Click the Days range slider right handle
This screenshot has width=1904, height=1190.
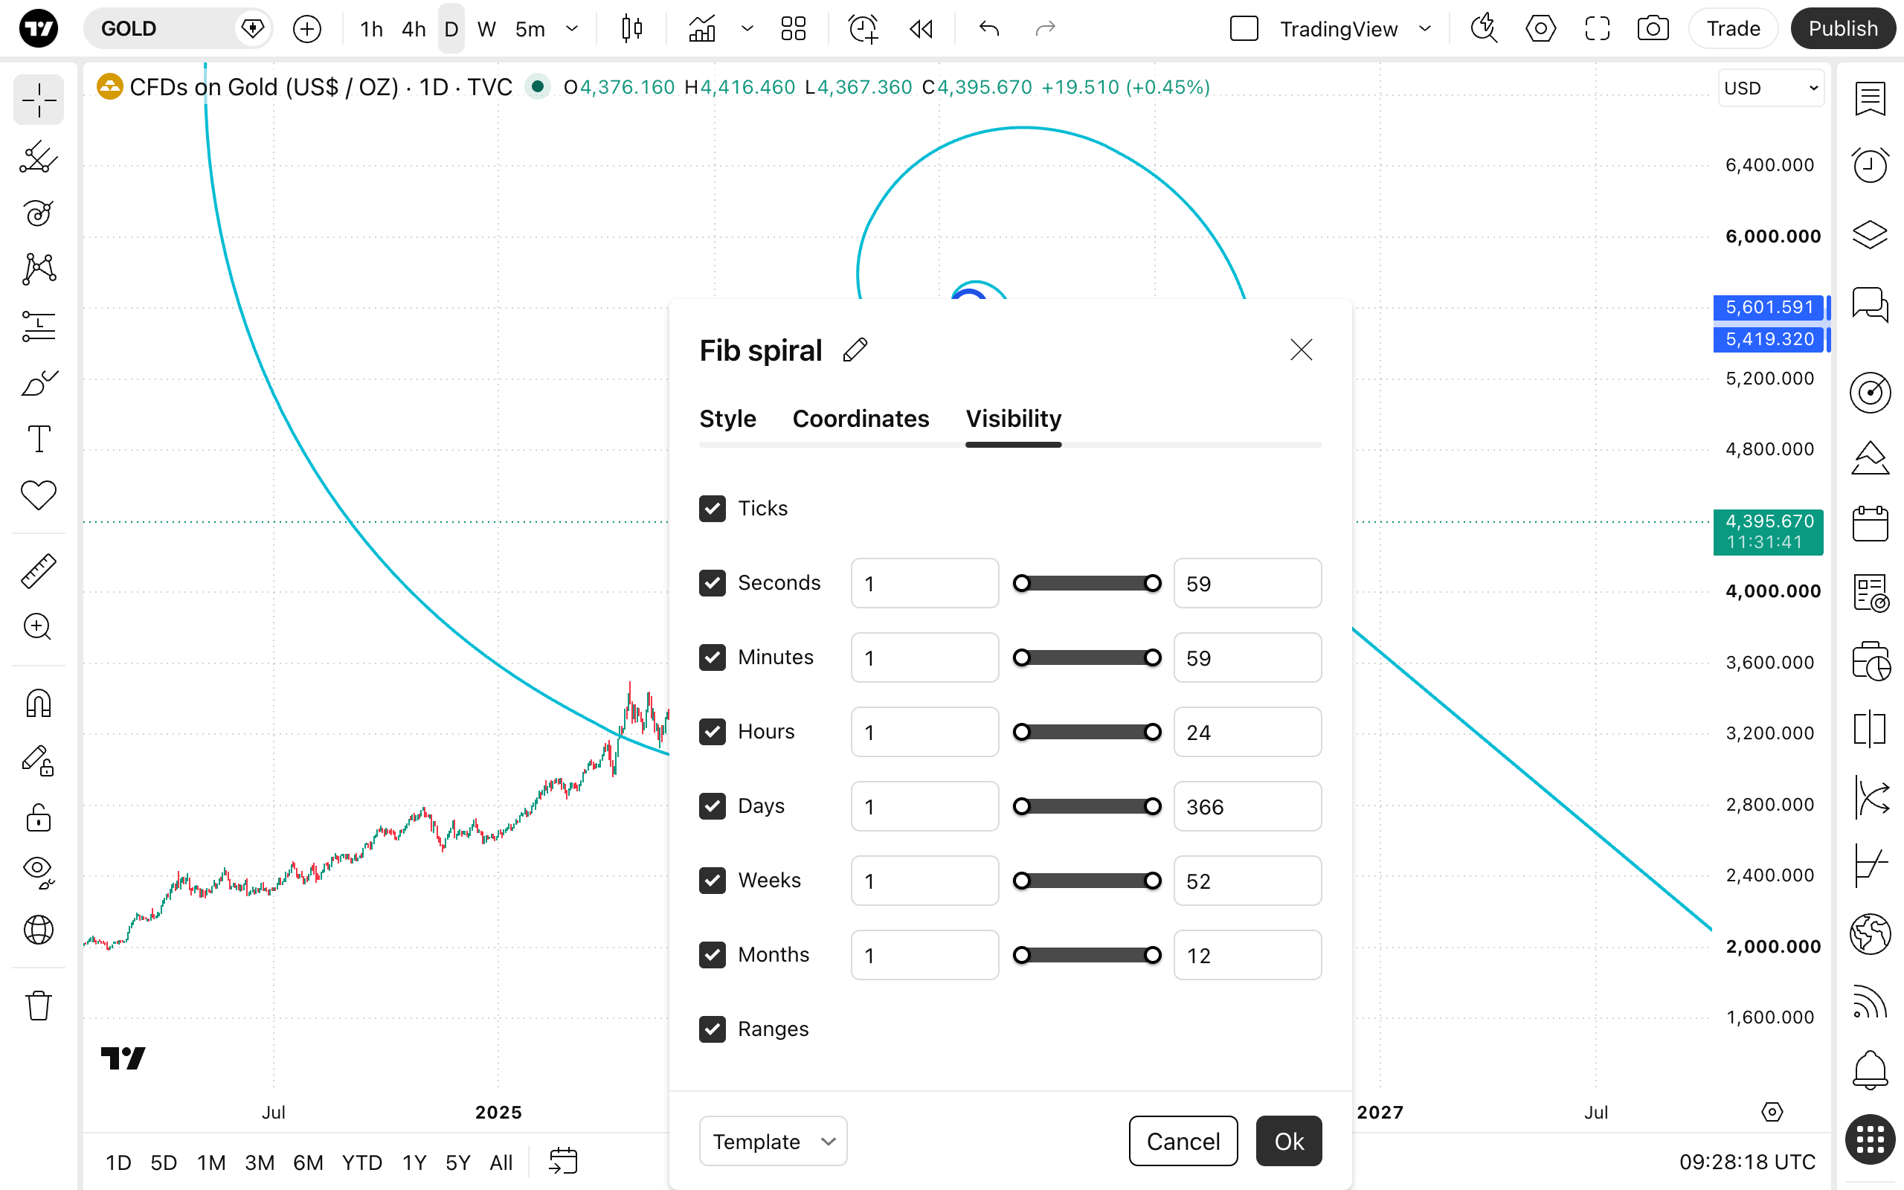(x=1153, y=807)
